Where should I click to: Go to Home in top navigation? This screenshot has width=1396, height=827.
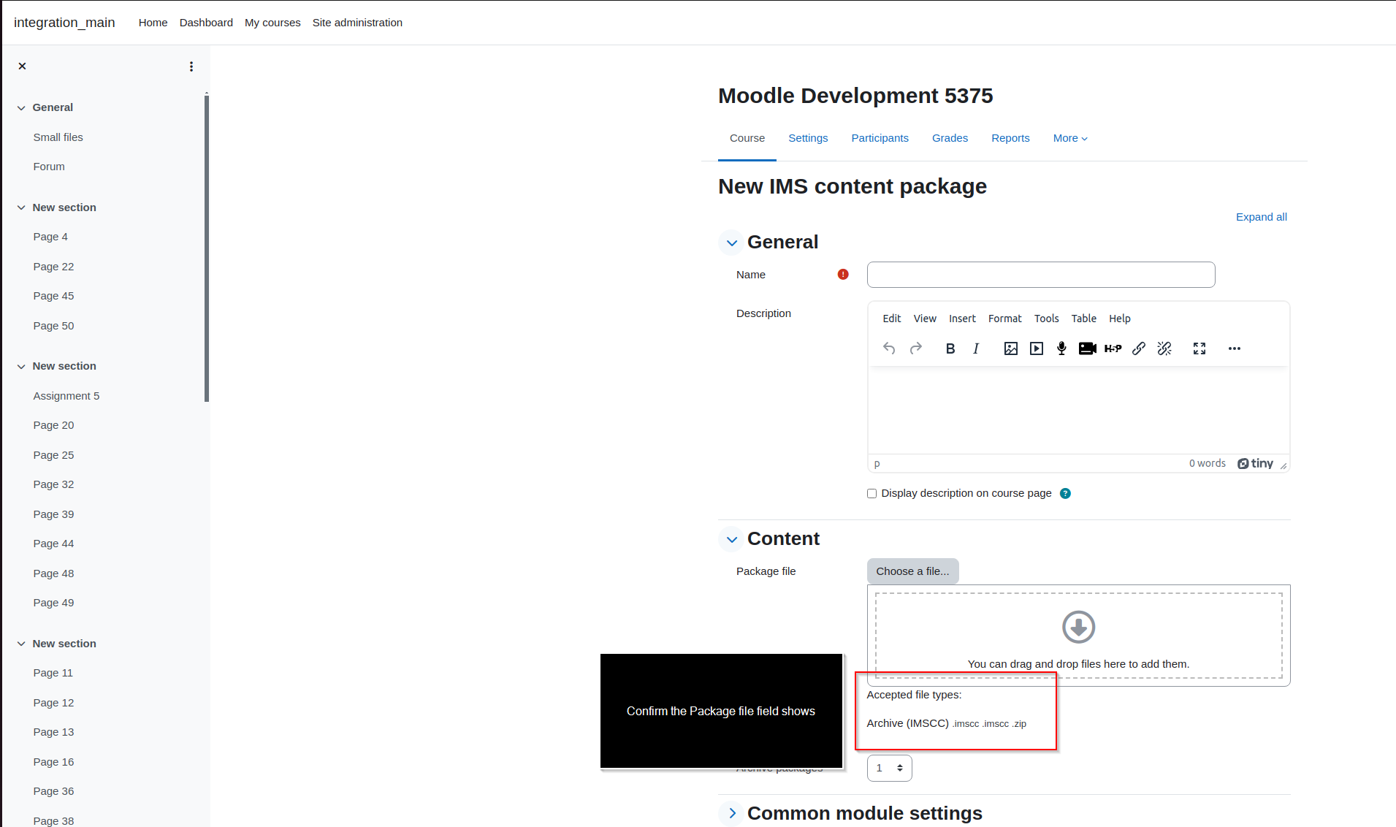click(153, 23)
